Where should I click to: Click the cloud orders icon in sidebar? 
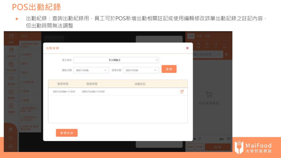pyautogui.click(x=11, y=80)
